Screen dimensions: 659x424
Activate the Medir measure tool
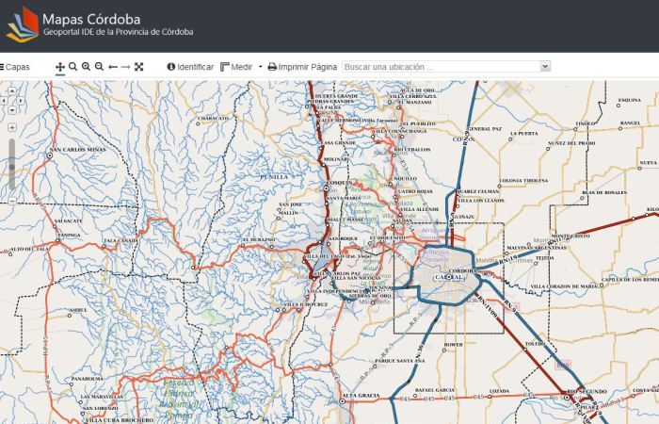236,67
